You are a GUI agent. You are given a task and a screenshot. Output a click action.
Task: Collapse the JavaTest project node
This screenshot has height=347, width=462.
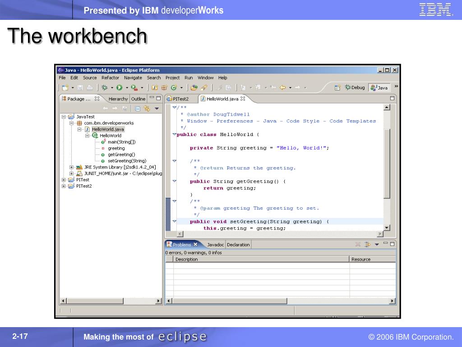(64, 117)
